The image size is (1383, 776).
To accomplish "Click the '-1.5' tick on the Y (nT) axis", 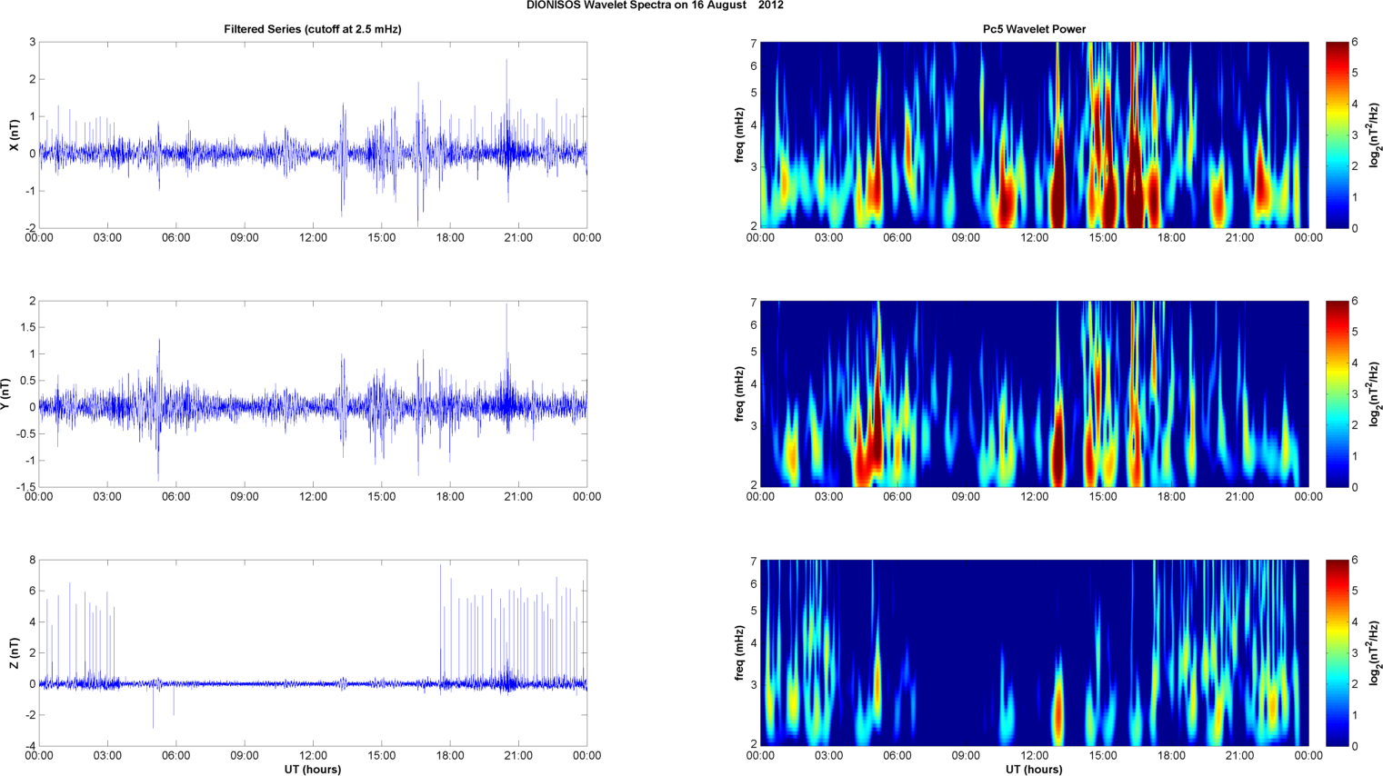I will click(x=25, y=488).
